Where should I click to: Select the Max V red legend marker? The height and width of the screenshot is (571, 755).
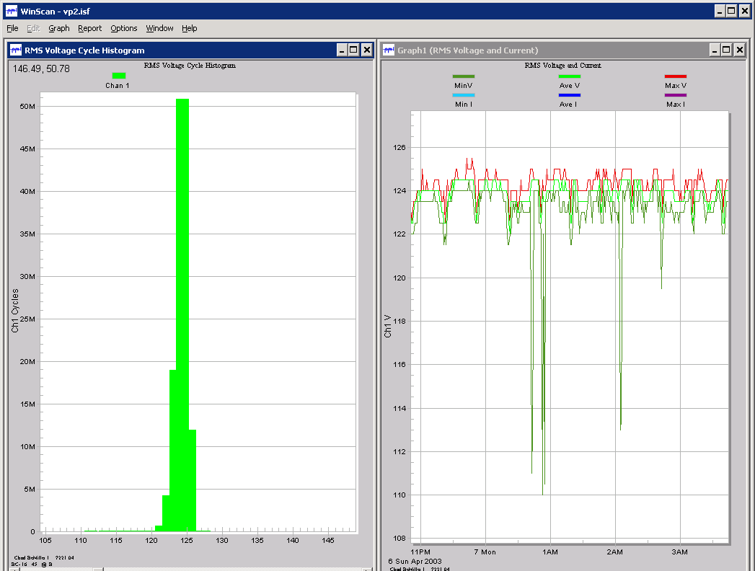[x=675, y=76]
